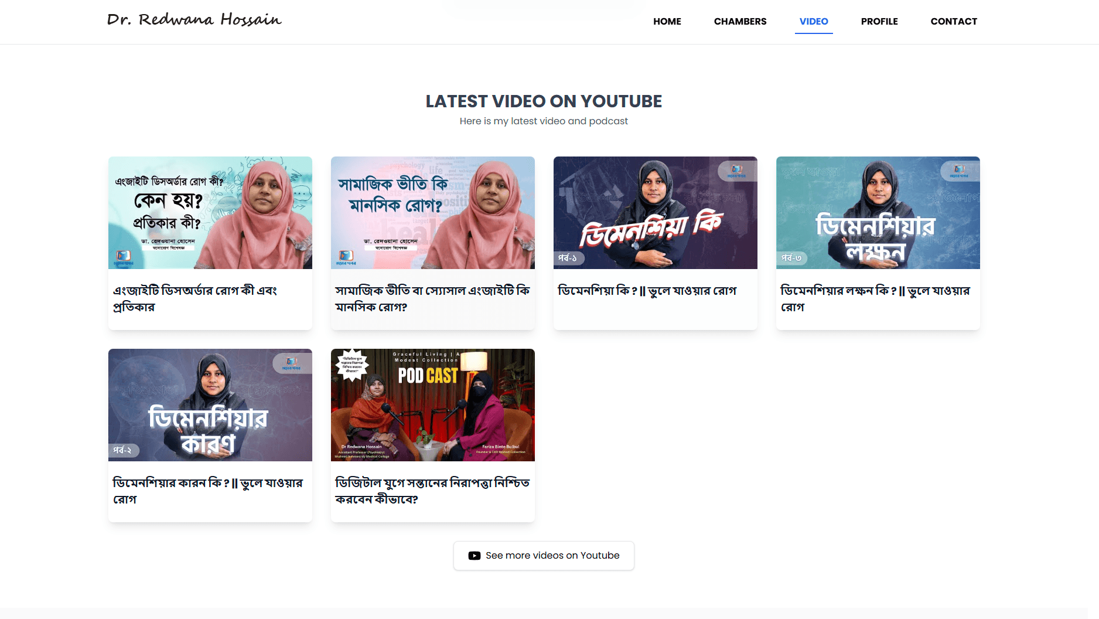
Task: Open the POD CAST video thumbnail
Action: 432,405
